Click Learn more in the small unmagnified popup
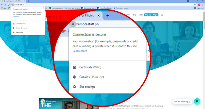 [16, 17]
